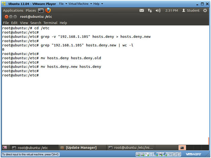Screen dimensions: 211x158
Task: Click the CD/DVD drive device icon
Action: [x=147, y=154]
